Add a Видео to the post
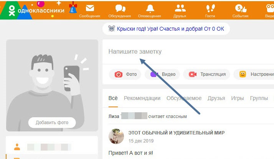This screenshot has height=159, width=274. [x=162, y=74]
